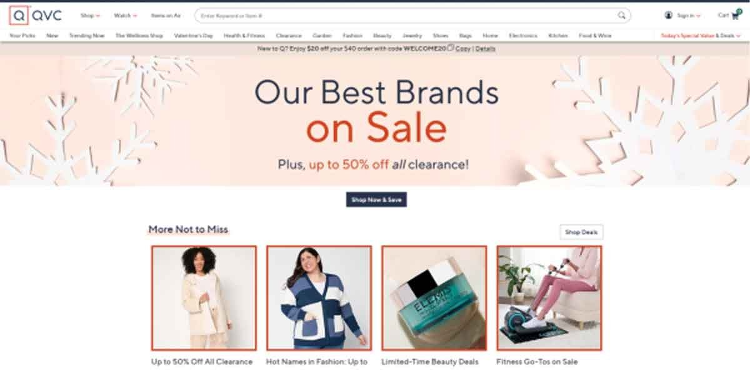Screen dimensions: 750x375
Task: Expand the Shop dropdown menu
Action: (90, 16)
